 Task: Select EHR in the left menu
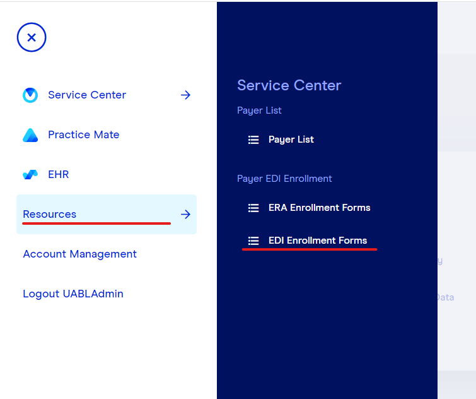59,174
